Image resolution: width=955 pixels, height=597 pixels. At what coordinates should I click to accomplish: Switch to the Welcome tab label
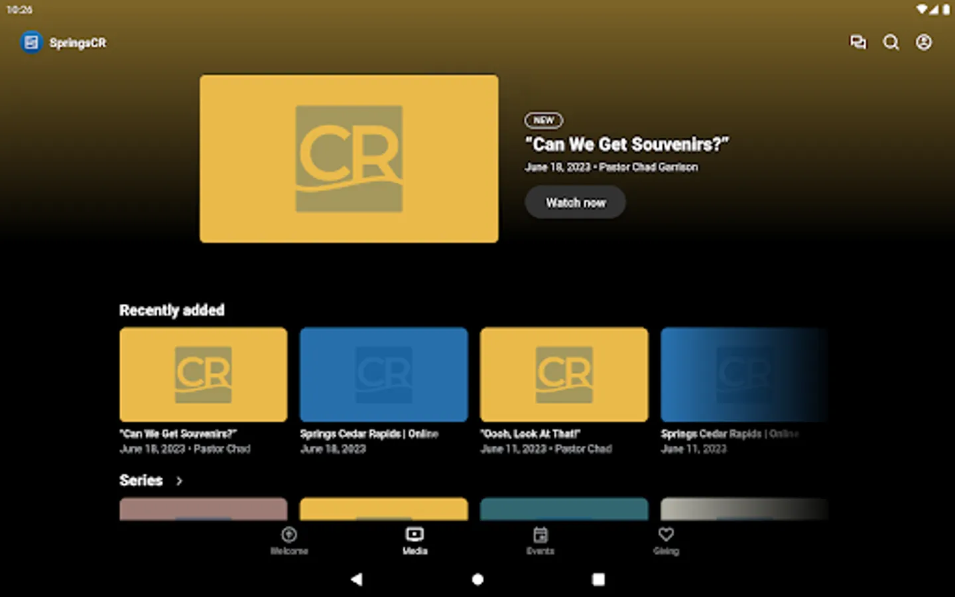point(289,551)
